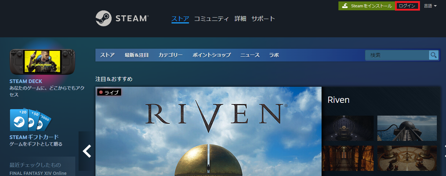Screen dimensions: 446x176
Task: Focus the 検索 search field
Action: click(x=397, y=55)
